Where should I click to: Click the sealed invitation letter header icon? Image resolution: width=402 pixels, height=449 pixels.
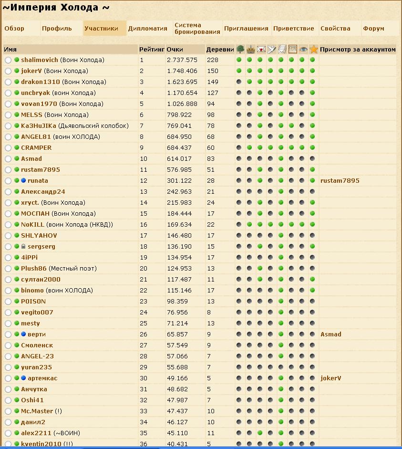click(x=261, y=49)
